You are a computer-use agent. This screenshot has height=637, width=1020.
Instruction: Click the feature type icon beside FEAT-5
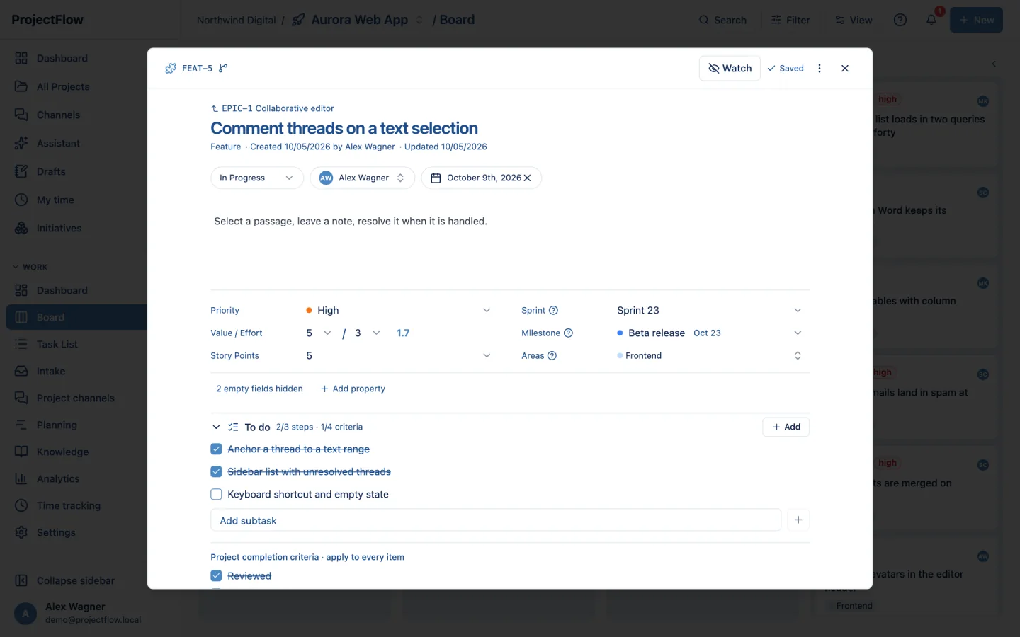[171, 69]
